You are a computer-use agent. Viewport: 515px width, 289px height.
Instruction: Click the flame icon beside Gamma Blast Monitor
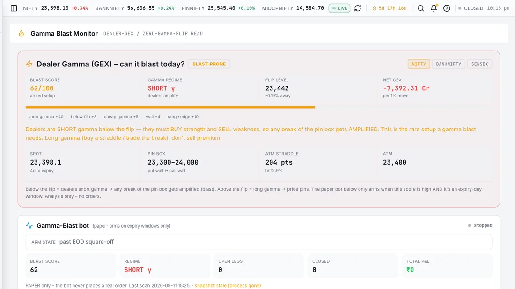point(22,34)
